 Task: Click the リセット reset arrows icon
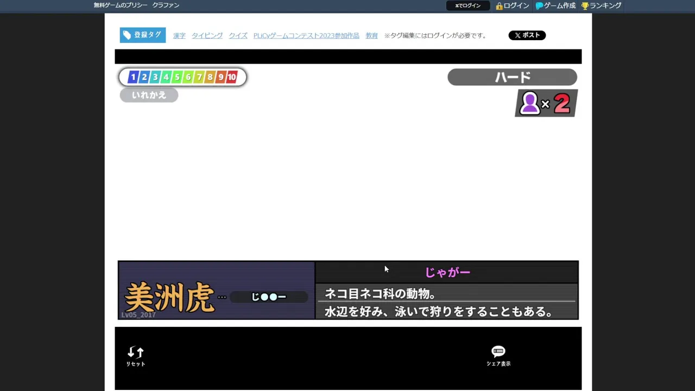coord(135,352)
